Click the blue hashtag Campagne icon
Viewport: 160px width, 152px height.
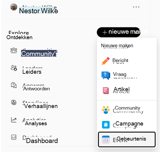106,125
